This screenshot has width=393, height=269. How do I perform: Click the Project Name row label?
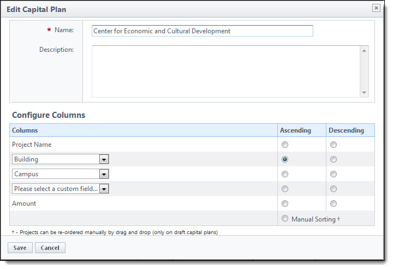[32, 145]
